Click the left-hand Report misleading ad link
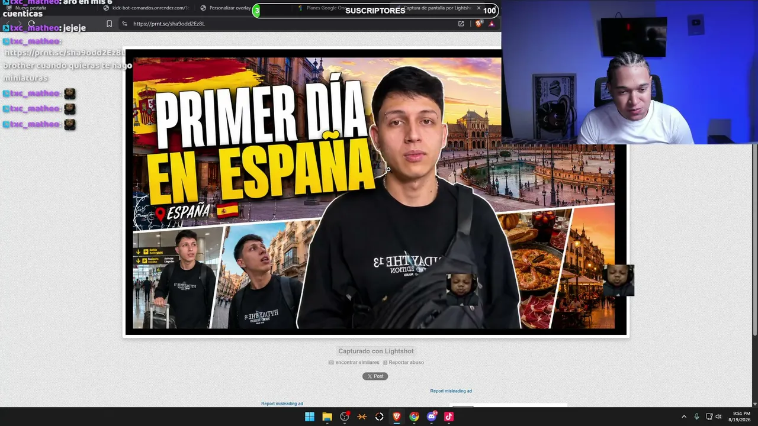758x426 pixels. (x=282, y=404)
